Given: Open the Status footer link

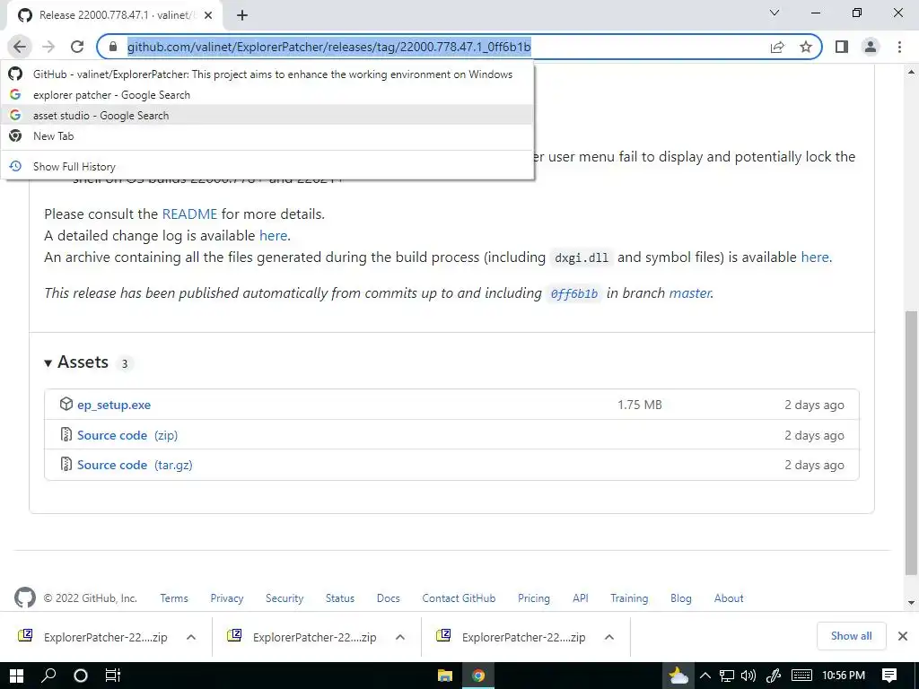Looking at the screenshot, I should coord(340,598).
